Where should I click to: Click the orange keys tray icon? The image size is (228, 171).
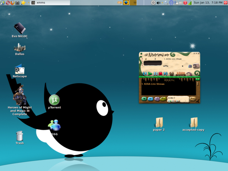(119, 2)
